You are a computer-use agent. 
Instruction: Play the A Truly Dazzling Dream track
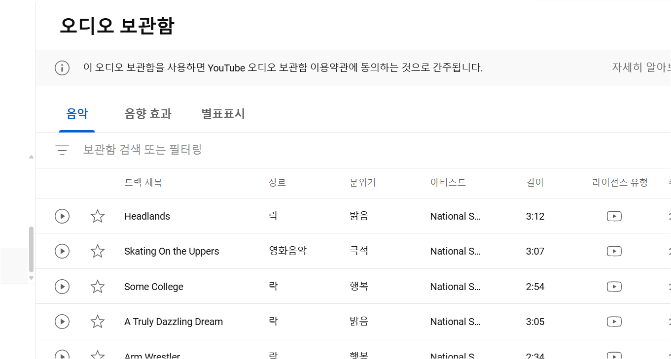[62, 321]
